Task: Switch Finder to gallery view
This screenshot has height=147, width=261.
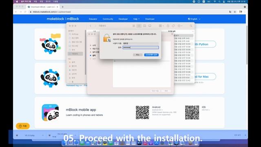Action: 150,26
